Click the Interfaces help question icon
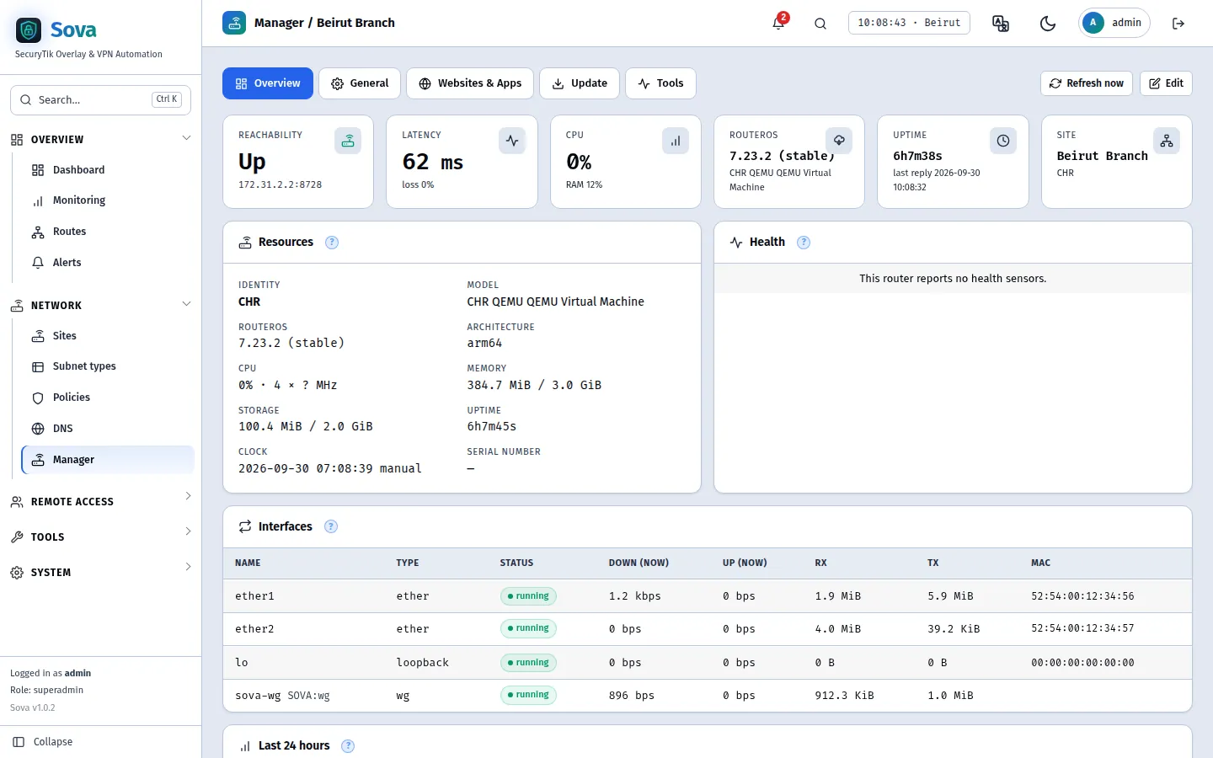 coord(331,526)
